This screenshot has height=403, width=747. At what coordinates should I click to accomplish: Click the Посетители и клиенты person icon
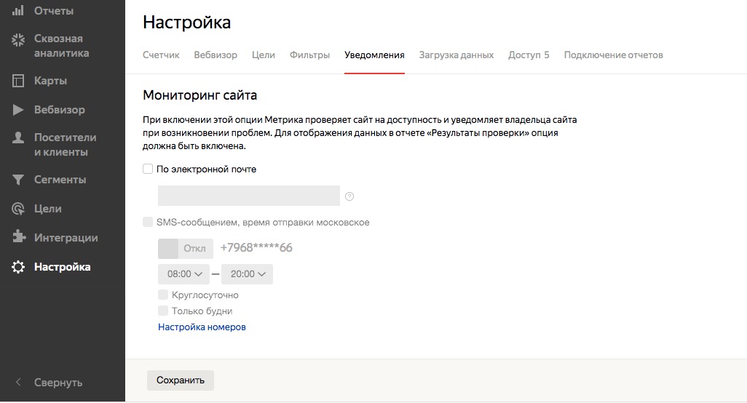coord(18,138)
